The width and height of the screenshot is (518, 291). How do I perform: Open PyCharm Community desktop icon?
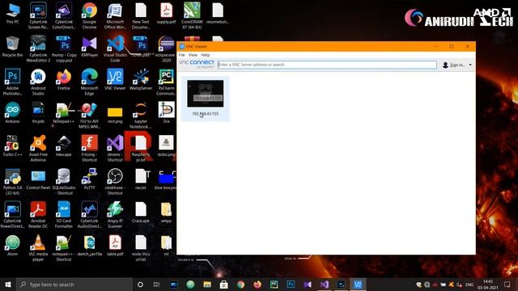(166, 82)
